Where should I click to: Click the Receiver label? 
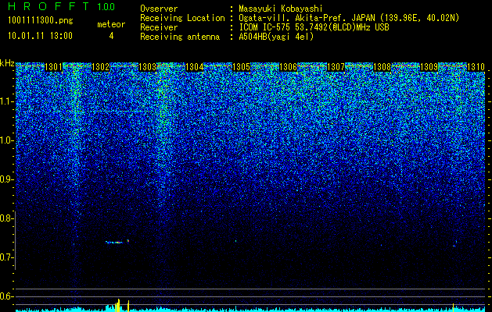tap(159, 27)
